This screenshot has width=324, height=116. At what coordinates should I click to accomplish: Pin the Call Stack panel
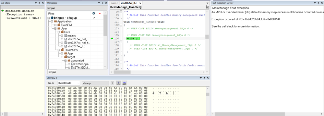tap(39, 3)
